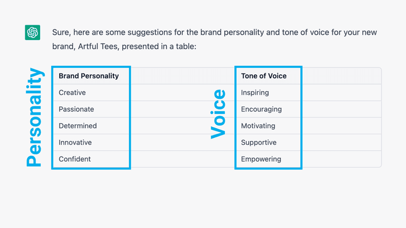Click the ChatGPT logo icon
This screenshot has height=228, width=406.
[x=33, y=32]
